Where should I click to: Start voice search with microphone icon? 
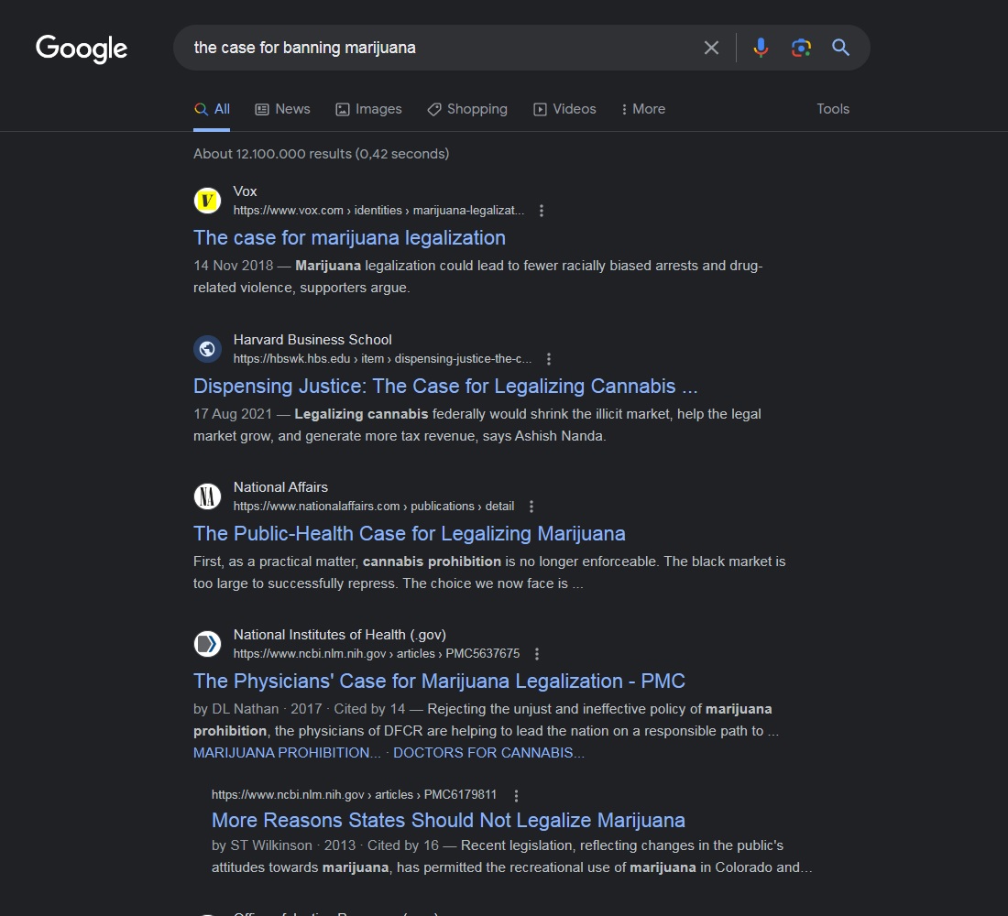(x=761, y=48)
